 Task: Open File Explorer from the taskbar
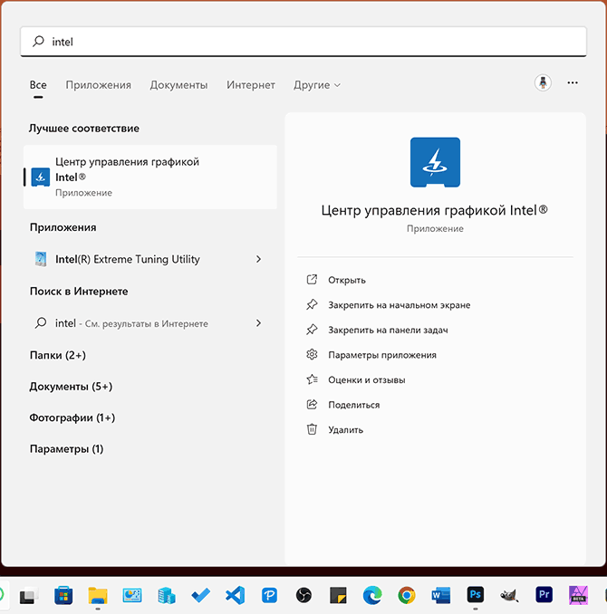(98, 596)
